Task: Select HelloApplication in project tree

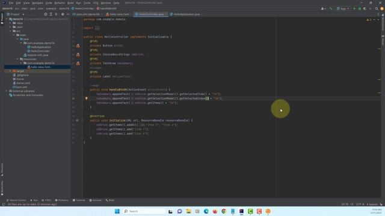Action: pyautogui.click(x=39, y=47)
